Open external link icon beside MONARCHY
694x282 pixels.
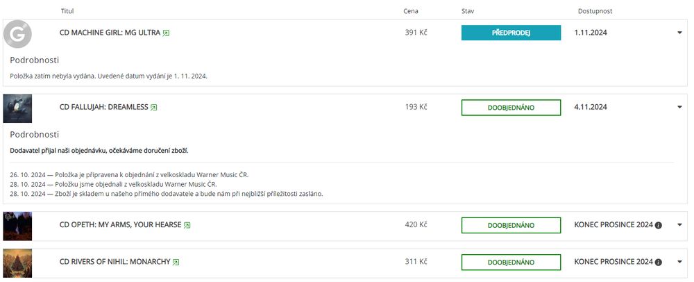point(176,263)
